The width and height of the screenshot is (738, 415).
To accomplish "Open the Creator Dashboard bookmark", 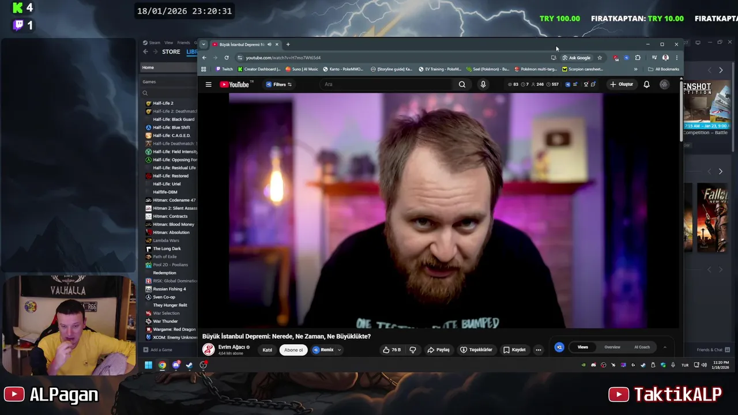I will [x=259, y=69].
